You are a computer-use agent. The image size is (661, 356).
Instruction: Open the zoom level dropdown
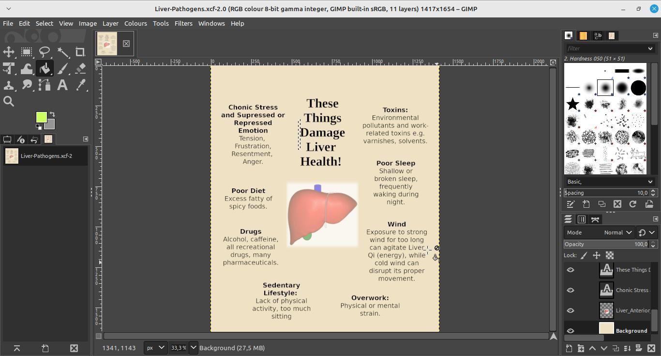tap(193, 348)
